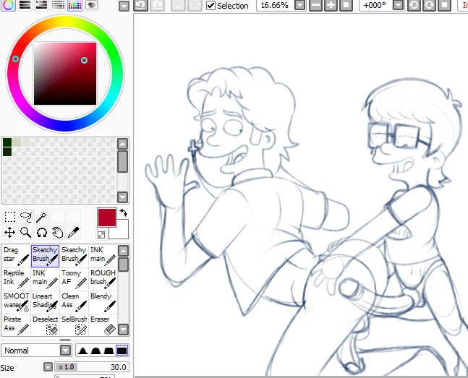Toggle the swatches panel icon
This screenshot has height=378, width=468.
(75, 5)
